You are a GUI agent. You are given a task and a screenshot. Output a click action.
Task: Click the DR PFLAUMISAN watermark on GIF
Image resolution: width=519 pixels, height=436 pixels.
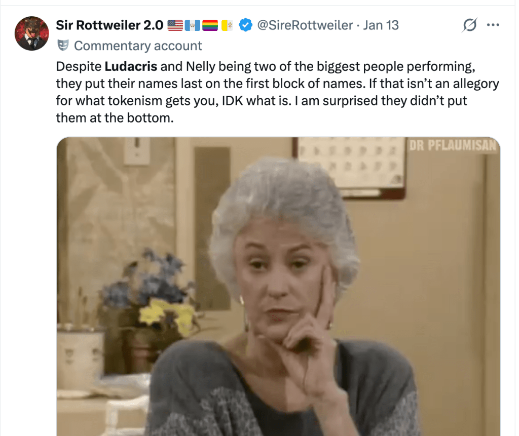tap(453, 145)
